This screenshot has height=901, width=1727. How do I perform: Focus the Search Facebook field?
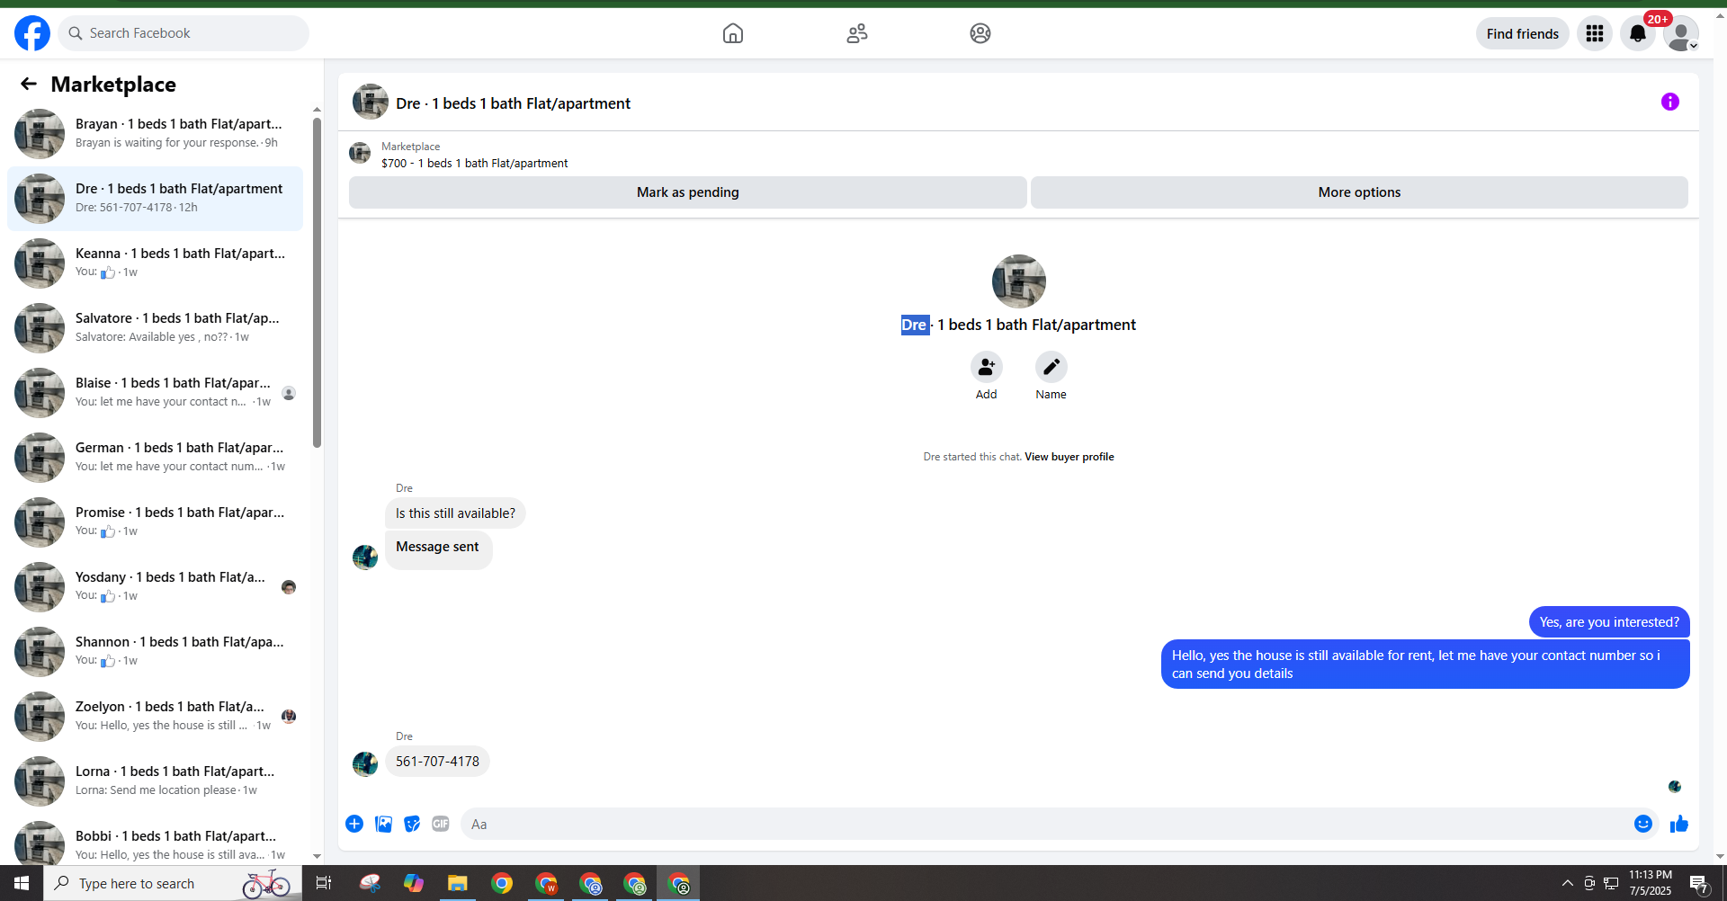[183, 33]
